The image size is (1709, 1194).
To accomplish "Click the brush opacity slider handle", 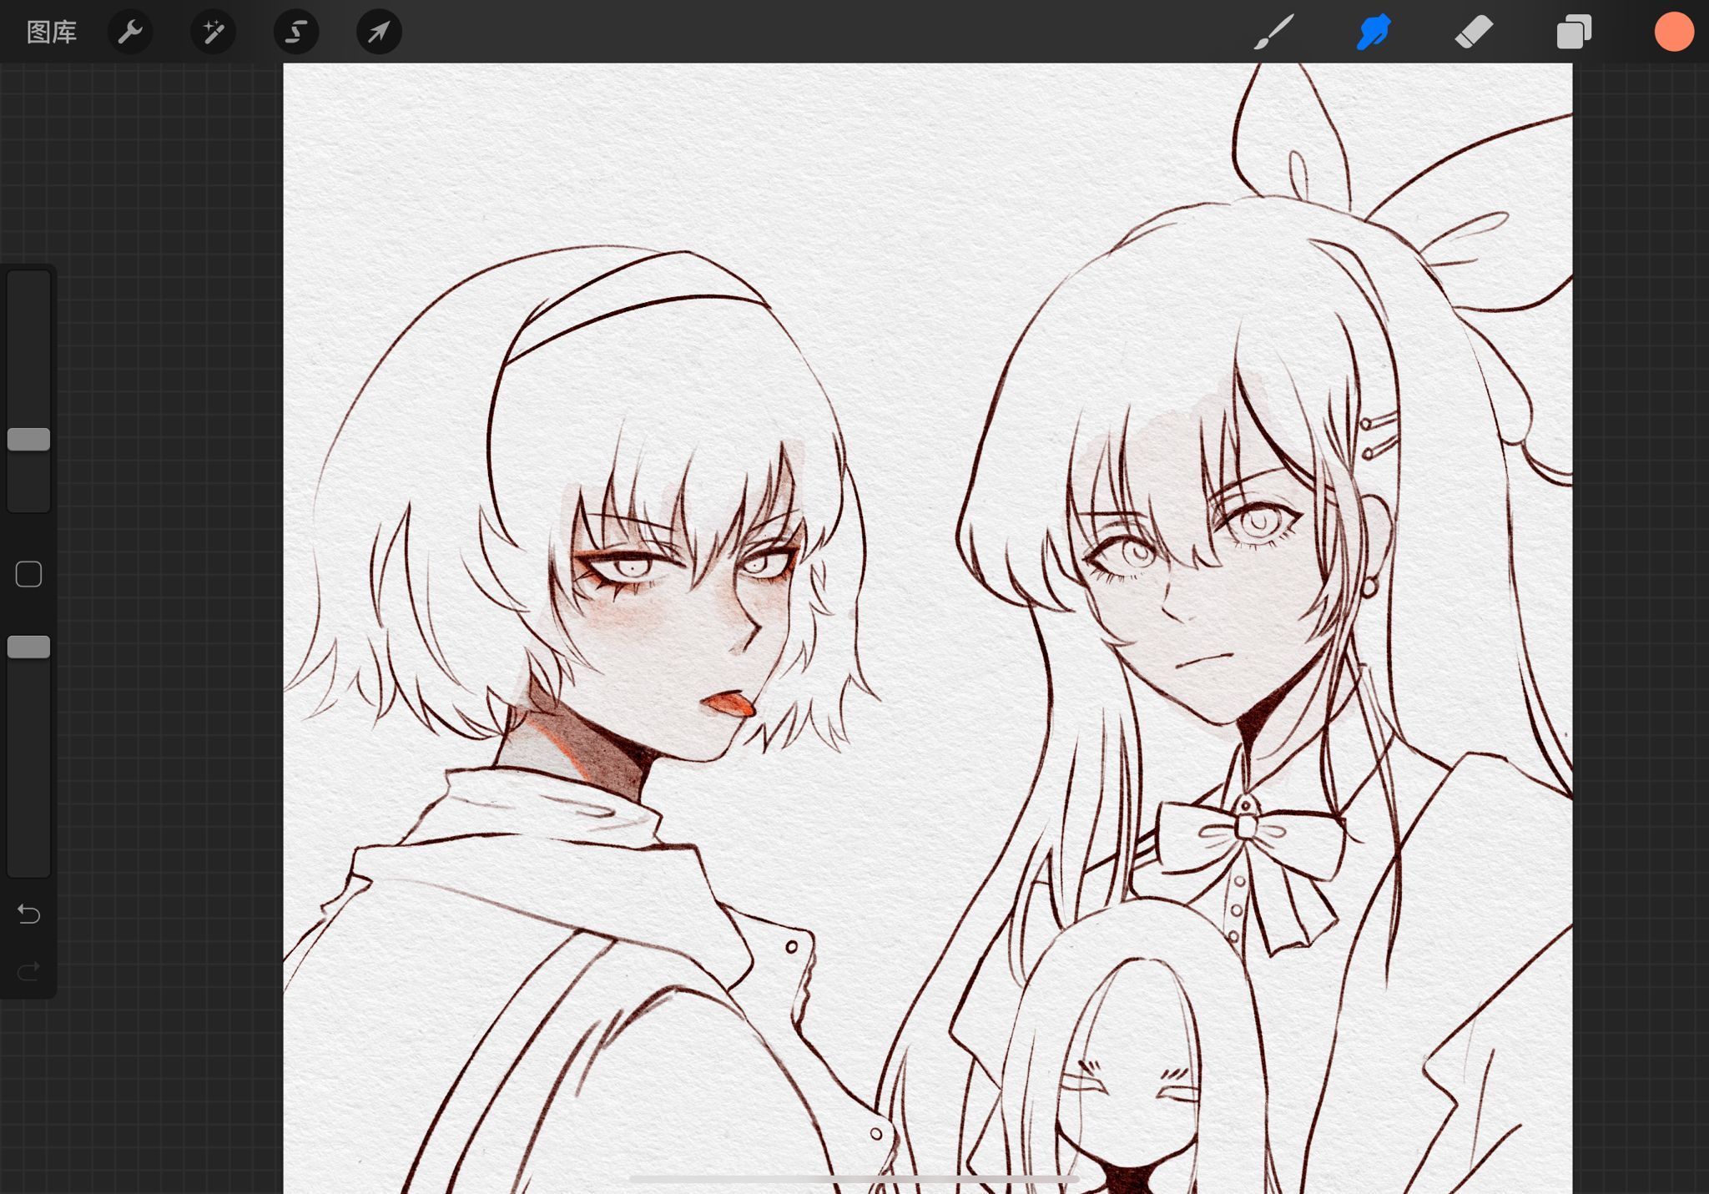I will (28, 647).
